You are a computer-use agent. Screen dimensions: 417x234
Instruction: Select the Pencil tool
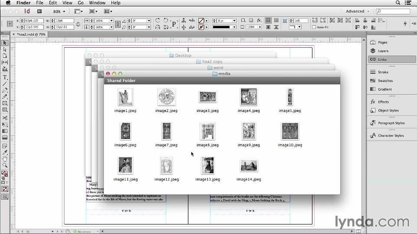pos(5,97)
